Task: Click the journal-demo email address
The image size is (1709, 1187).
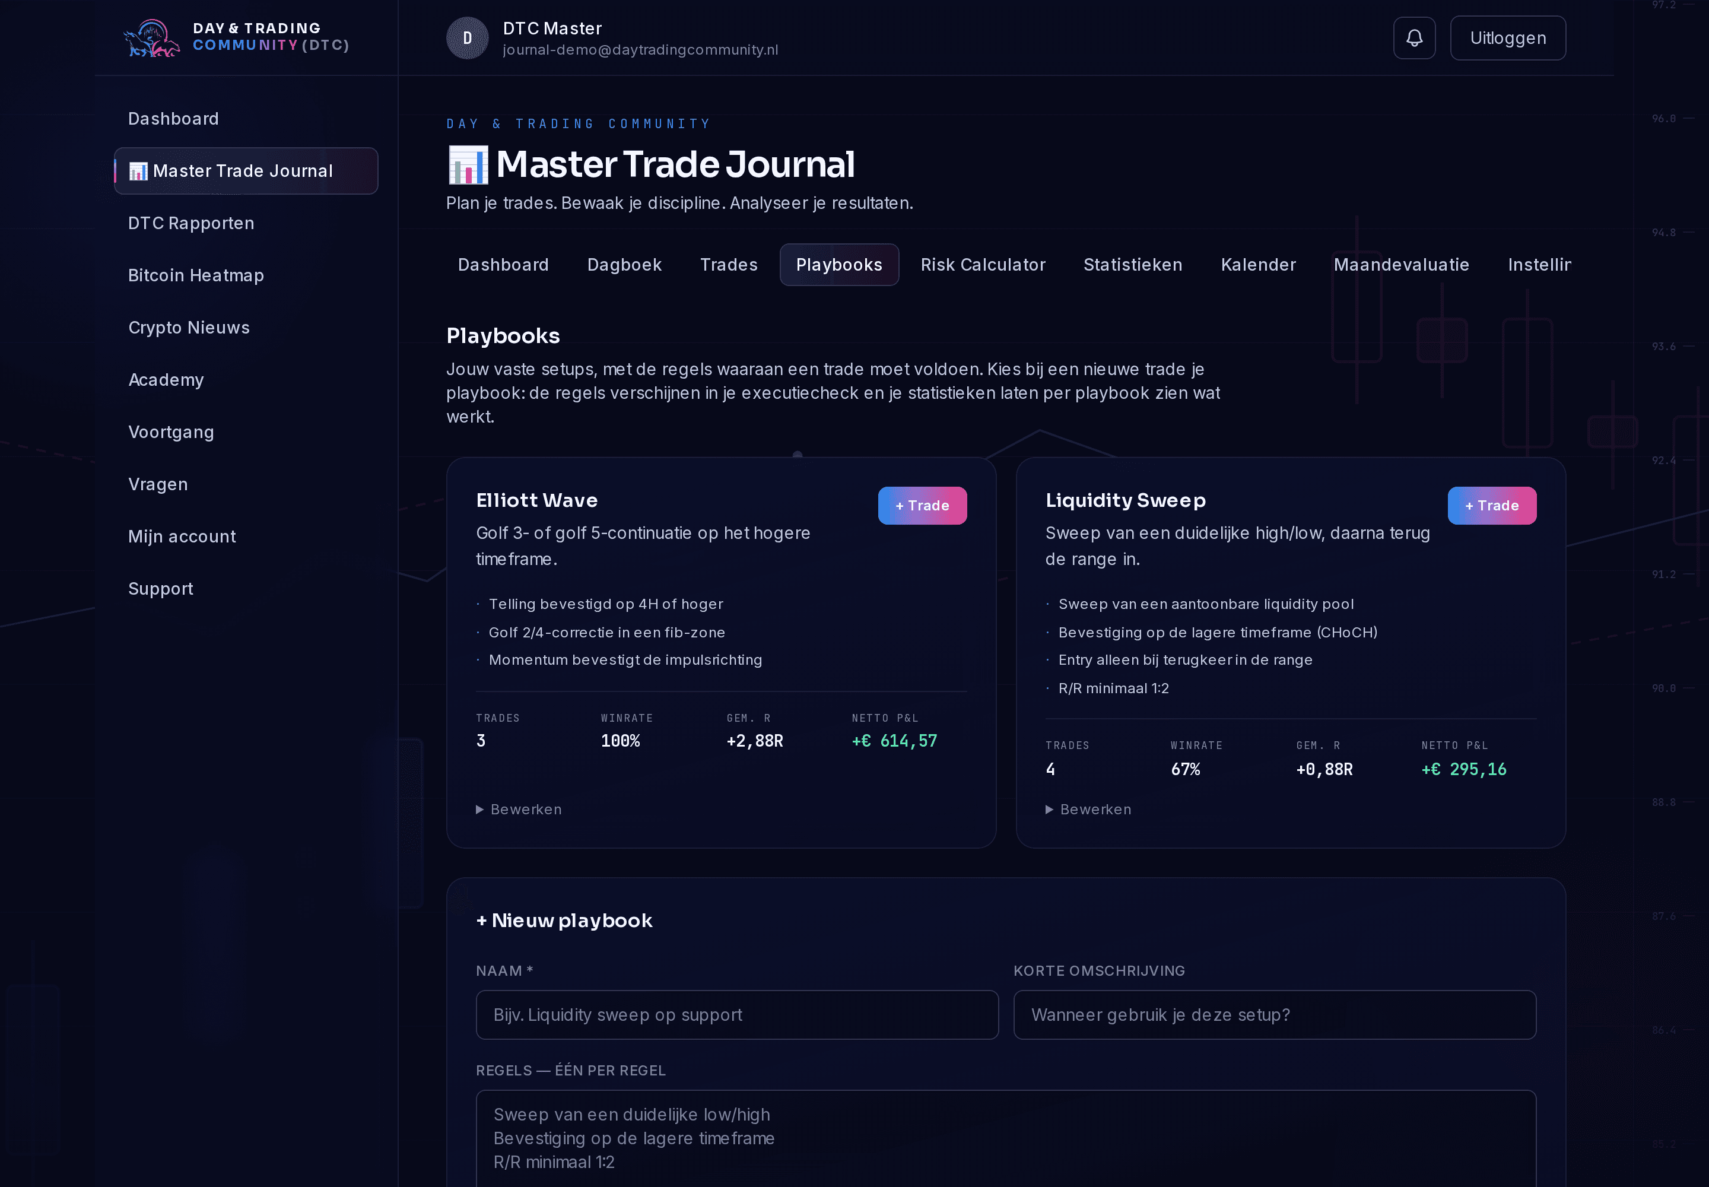Action: coord(640,50)
